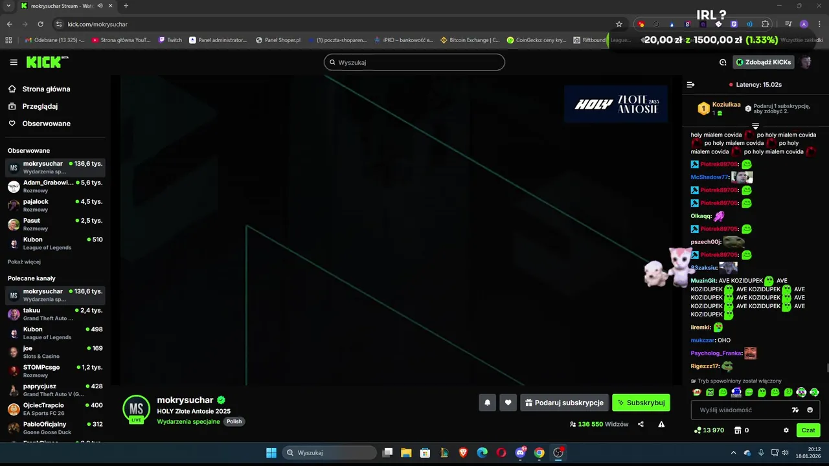Click the Polish language tag

234,421
